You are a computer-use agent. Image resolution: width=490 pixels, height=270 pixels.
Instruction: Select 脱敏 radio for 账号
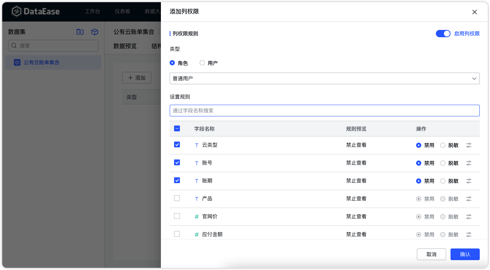(x=443, y=163)
